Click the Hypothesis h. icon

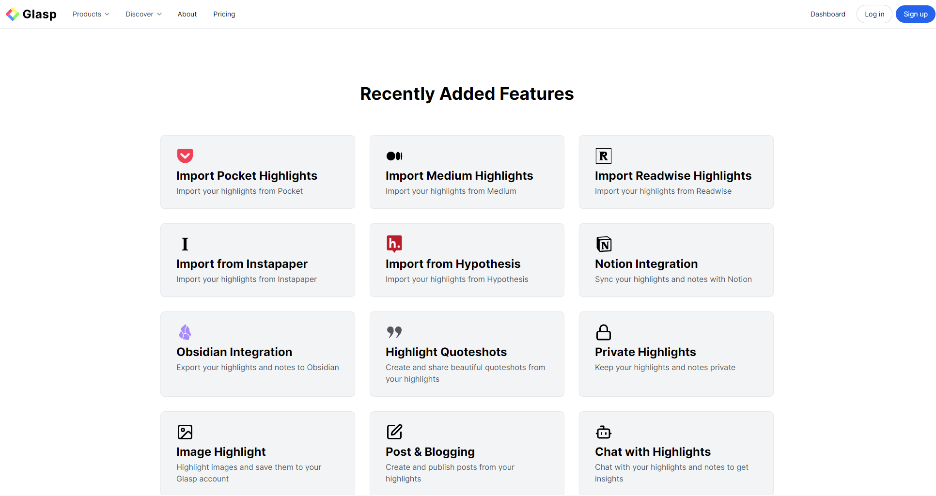[x=394, y=244]
